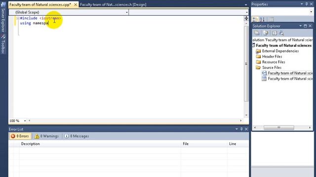Sort Error List by File column
316x177 pixels.
click(x=204, y=144)
